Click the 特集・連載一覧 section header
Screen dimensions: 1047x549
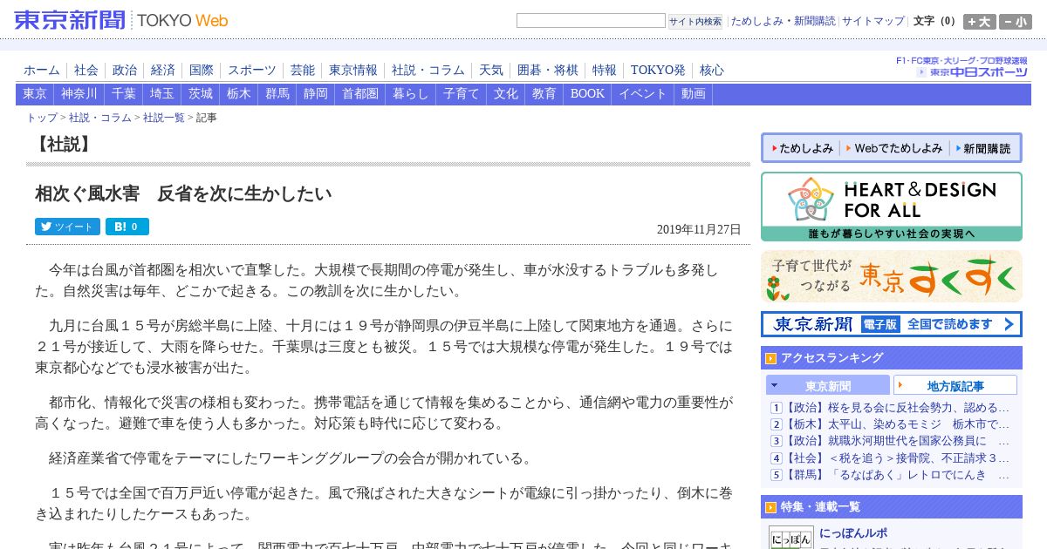(892, 506)
